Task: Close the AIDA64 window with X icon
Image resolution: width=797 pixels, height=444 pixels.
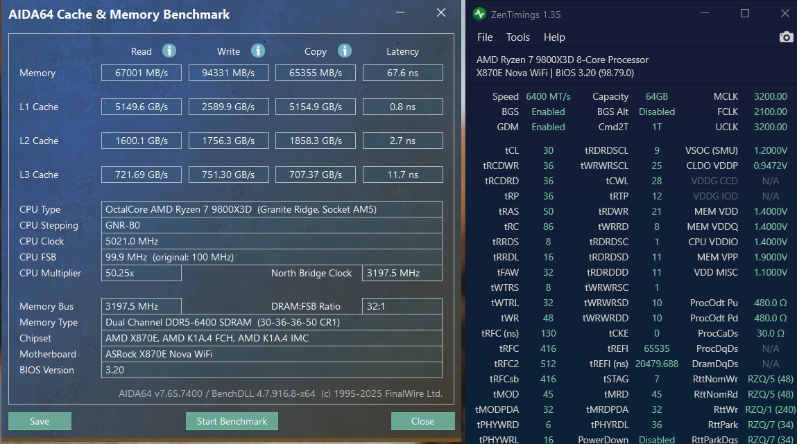Action: coord(441,12)
